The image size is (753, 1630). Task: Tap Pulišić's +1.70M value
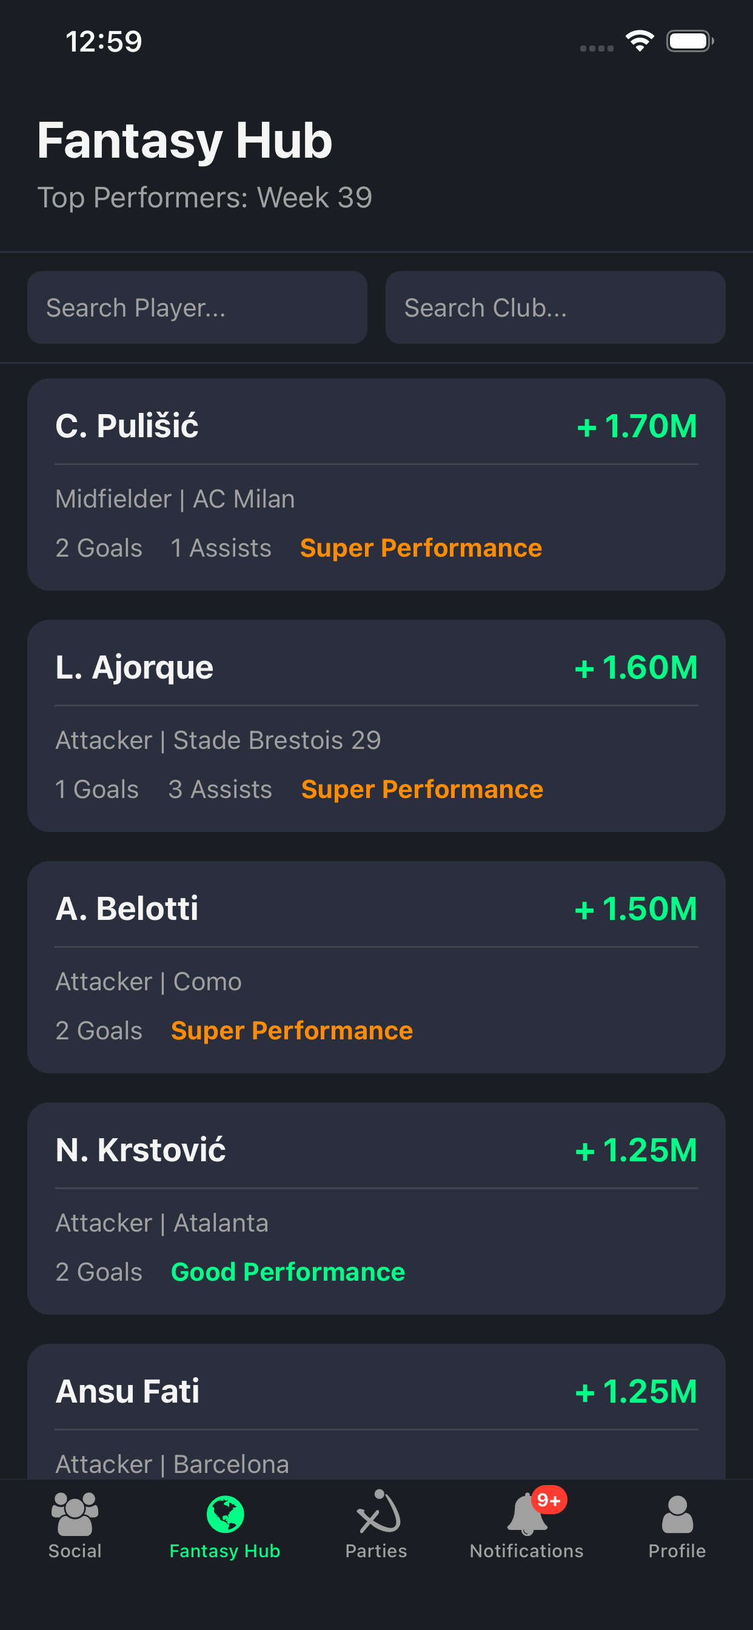pos(637,426)
